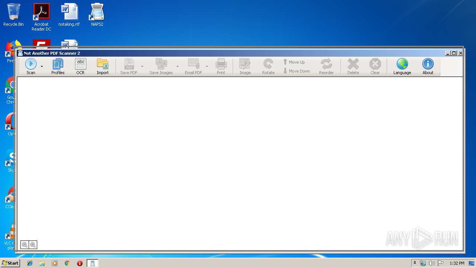Image resolution: width=476 pixels, height=268 pixels.
Task: Click the network tray icon
Action: click(x=423, y=263)
